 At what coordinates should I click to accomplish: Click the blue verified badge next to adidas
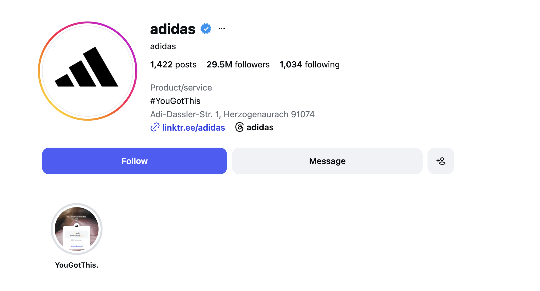coord(206,28)
